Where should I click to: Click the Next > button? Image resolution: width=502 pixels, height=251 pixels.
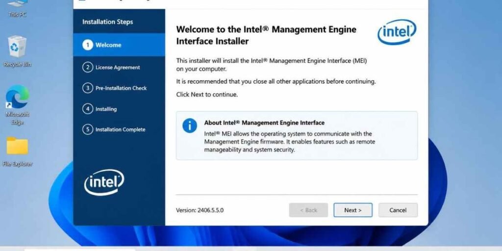click(x=353, y=210)
